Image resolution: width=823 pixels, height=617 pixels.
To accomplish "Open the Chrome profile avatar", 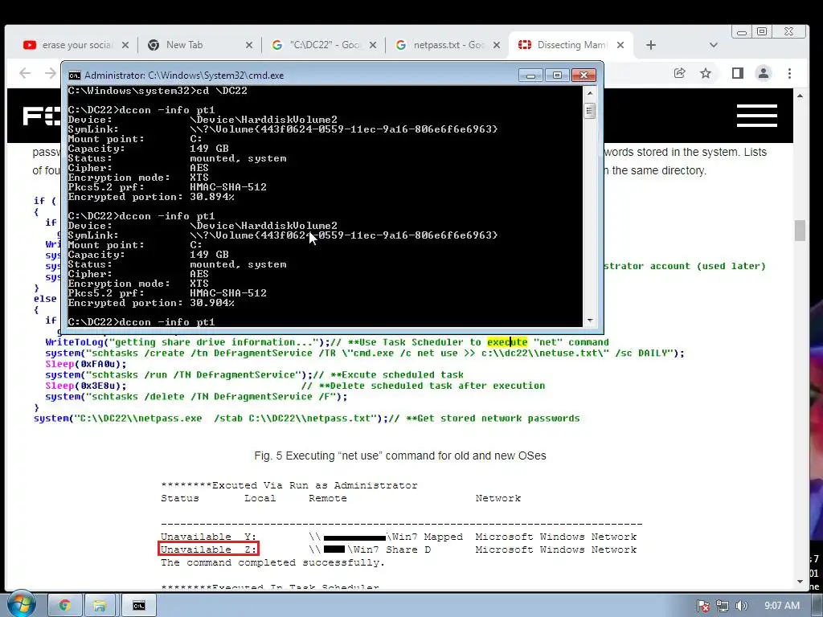I will pos(764,73).
